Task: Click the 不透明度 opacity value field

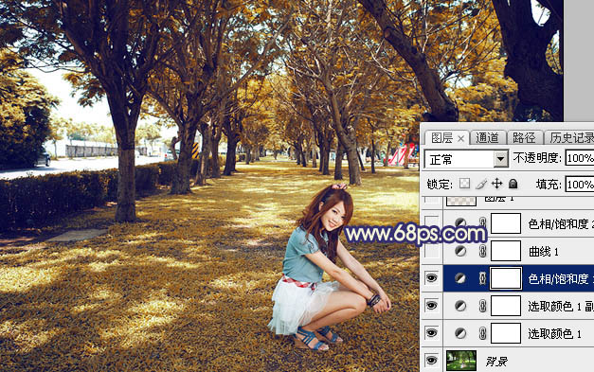Action: click(580, 158)
